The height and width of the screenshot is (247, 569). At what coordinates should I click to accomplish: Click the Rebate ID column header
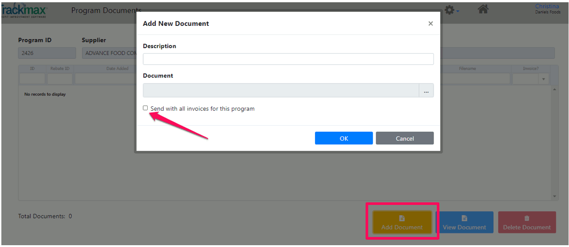60,69
